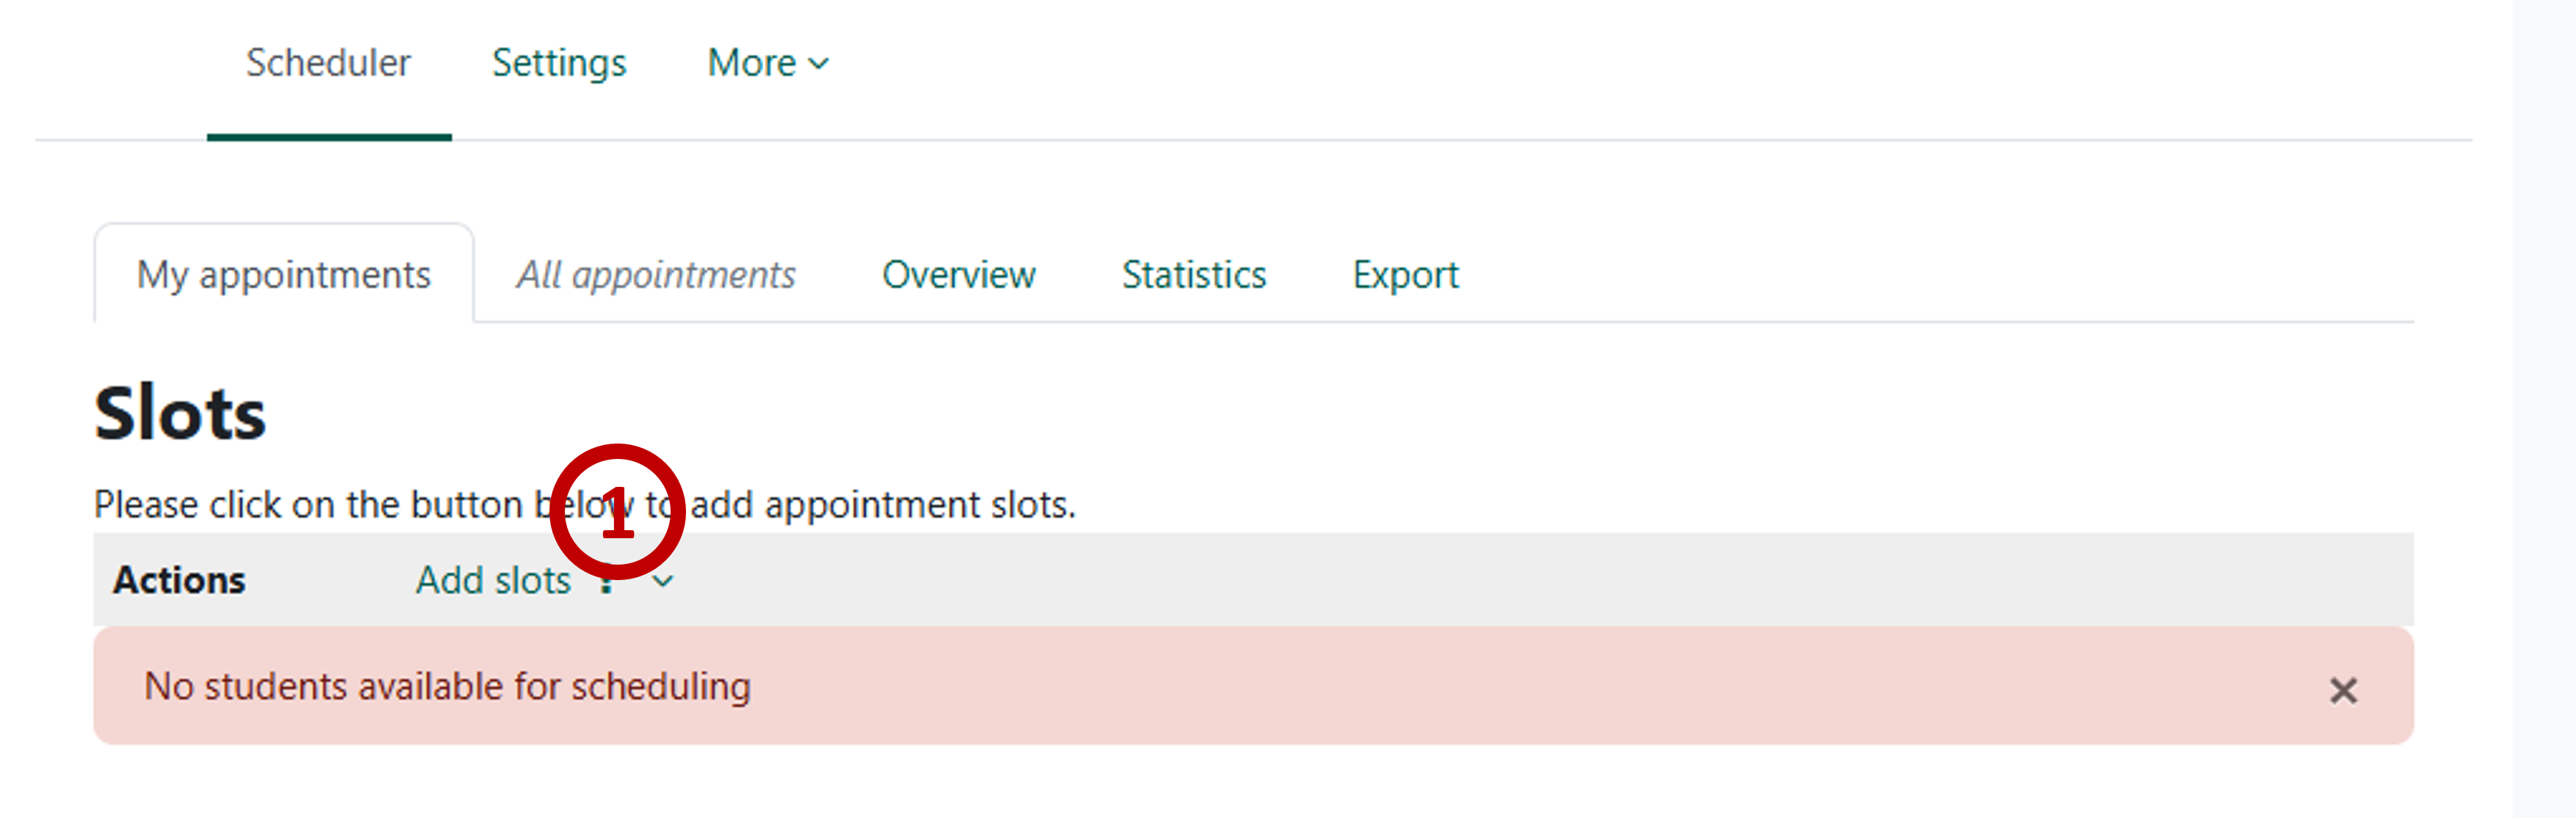The width and height of the screenshot is (2576, 818).
Task: Select the Scheduler tab
Action: [328, 63]
